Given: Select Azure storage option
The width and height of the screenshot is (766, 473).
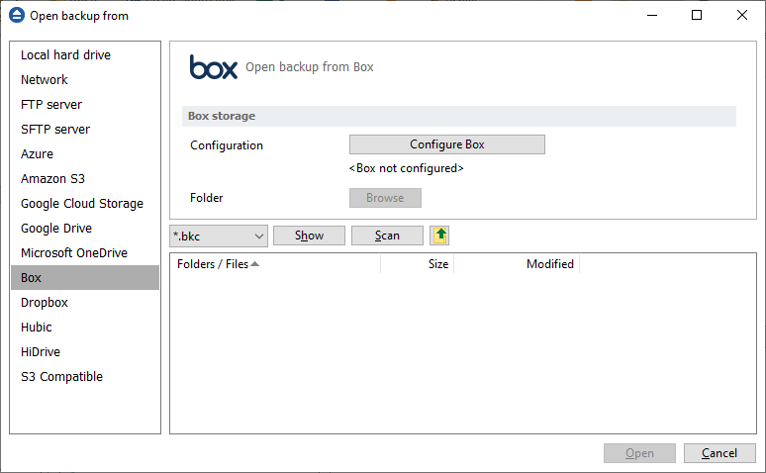Looking at the screenshot, I should pyautogui.click(x=84, y=154).
